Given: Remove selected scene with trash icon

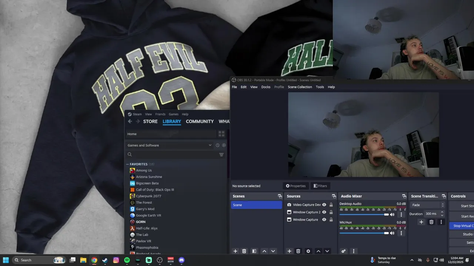Looking at the screenshot, I should pyautogui.click(x=244, y=251).
